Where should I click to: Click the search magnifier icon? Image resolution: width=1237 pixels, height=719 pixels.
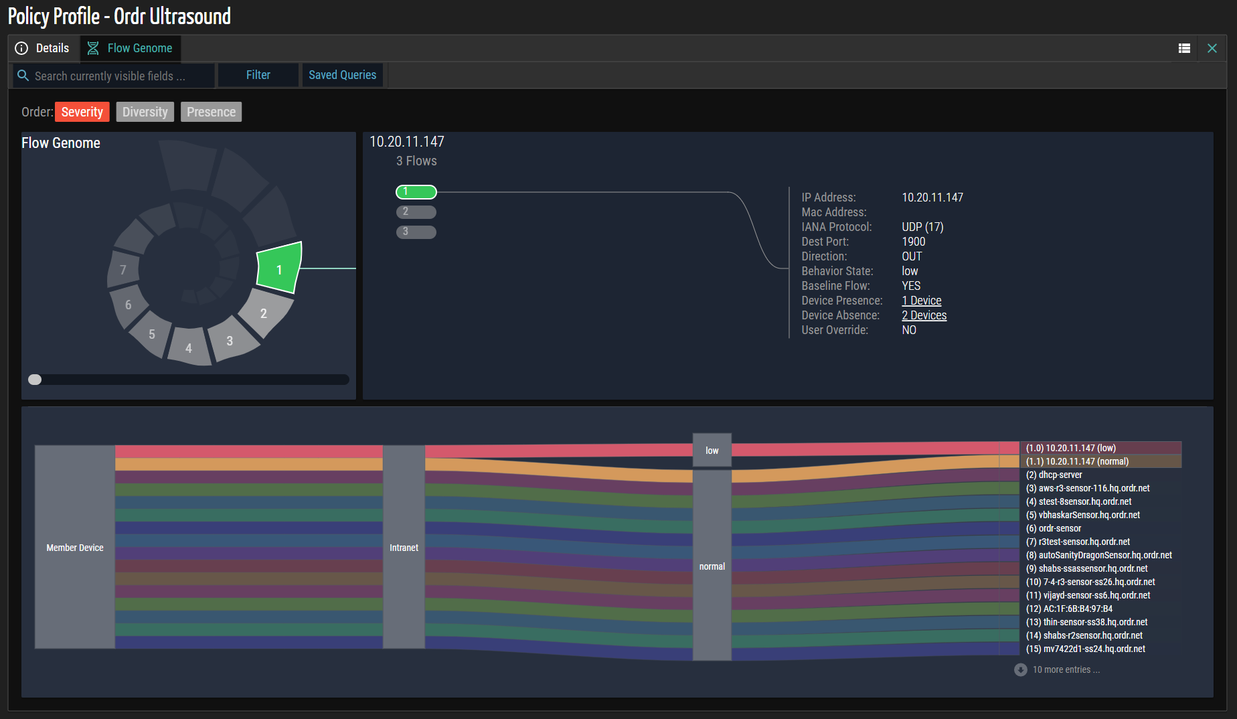[x=23, y=76]
